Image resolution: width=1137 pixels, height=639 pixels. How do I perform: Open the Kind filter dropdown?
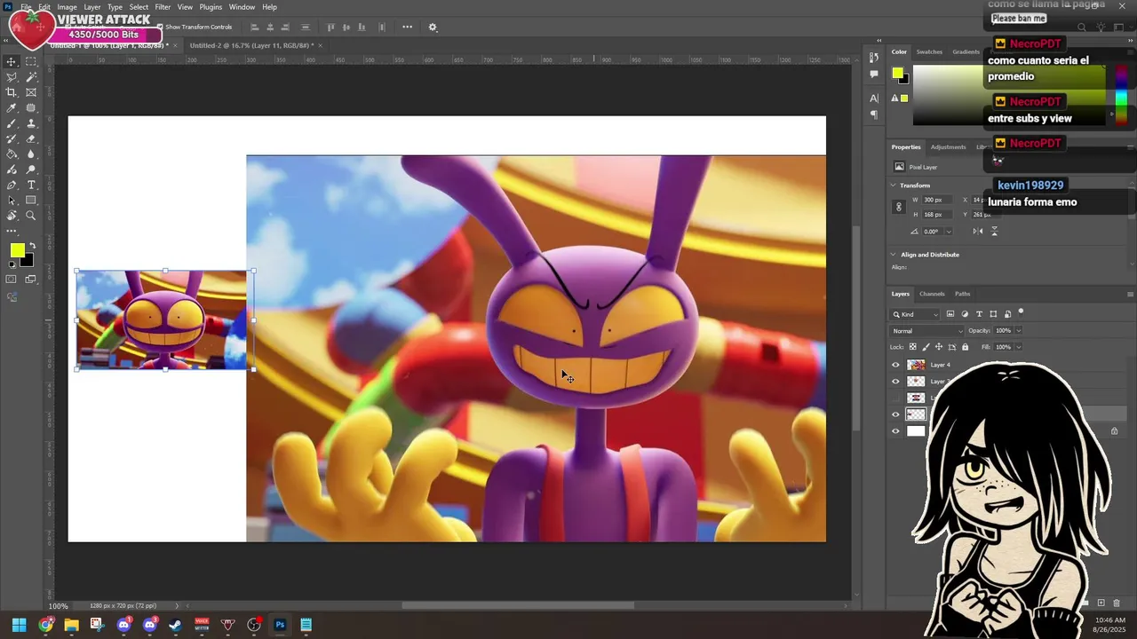pos(916,314)
